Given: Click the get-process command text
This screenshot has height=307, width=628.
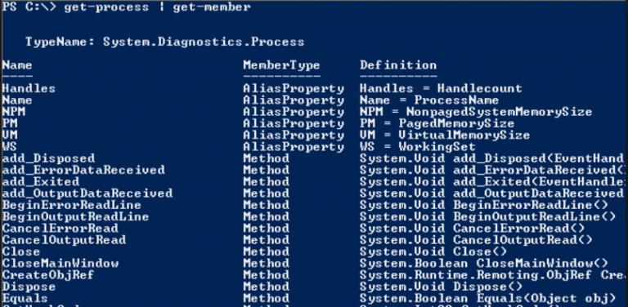Looking at the screenshot, I should (106, 7).
